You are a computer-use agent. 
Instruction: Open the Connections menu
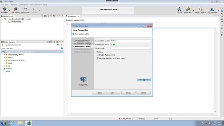pyautogui.click(x=23, y=5)
